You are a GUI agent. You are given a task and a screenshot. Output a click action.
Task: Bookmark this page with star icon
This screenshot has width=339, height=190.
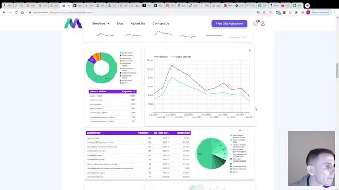[270, 12]
